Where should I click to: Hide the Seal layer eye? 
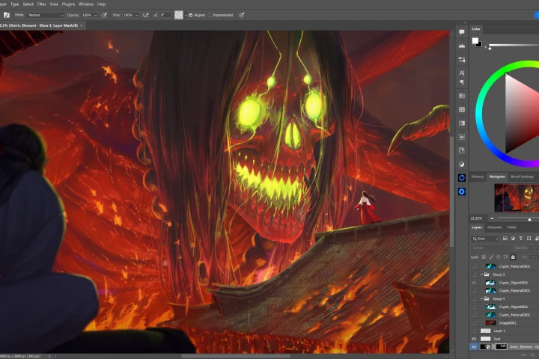pos(474,339)
